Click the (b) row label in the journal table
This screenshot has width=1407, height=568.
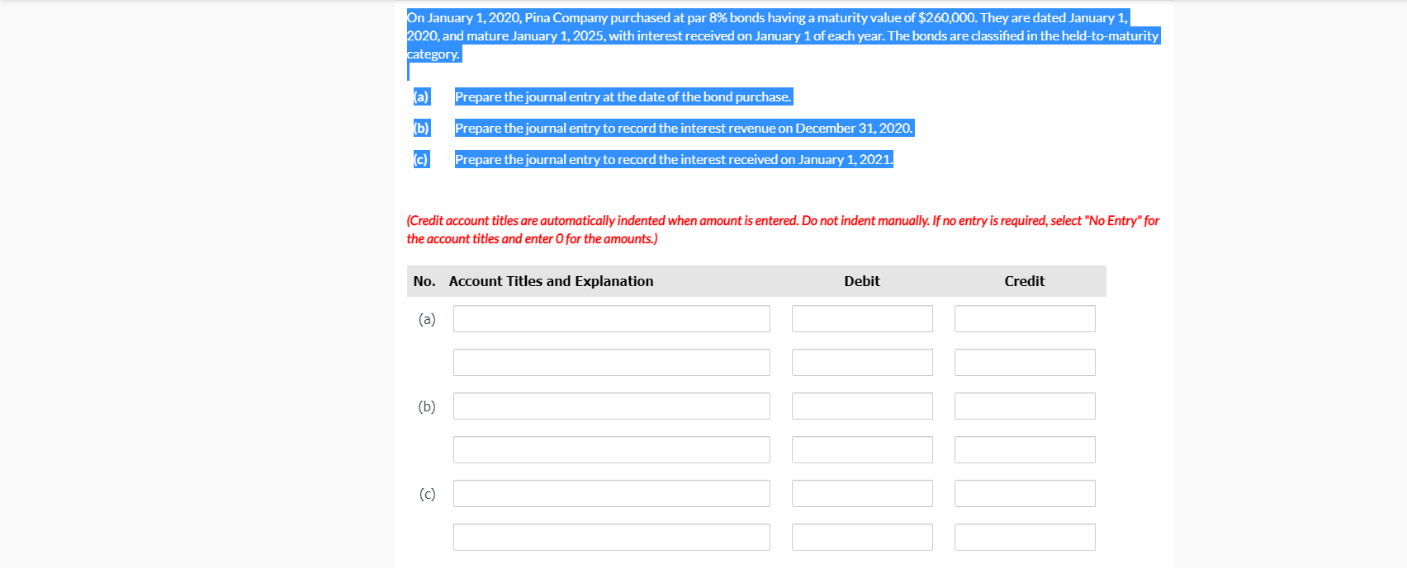[427, 406]
